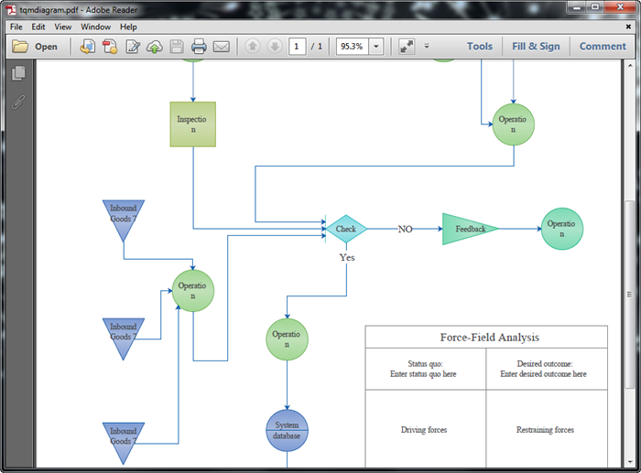The width and height of the screenshot is (641, 473).
Task: Click the Print icon
Action: click(x=199, y=47)
